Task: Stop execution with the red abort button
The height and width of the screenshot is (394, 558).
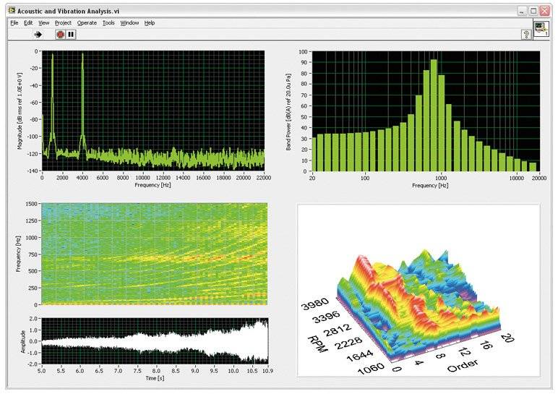Action: (x=60, y=35)
